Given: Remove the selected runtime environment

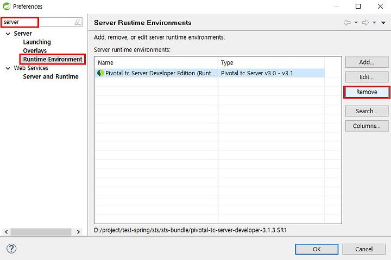Looking at the screenshot, I should tap(367, 92).
